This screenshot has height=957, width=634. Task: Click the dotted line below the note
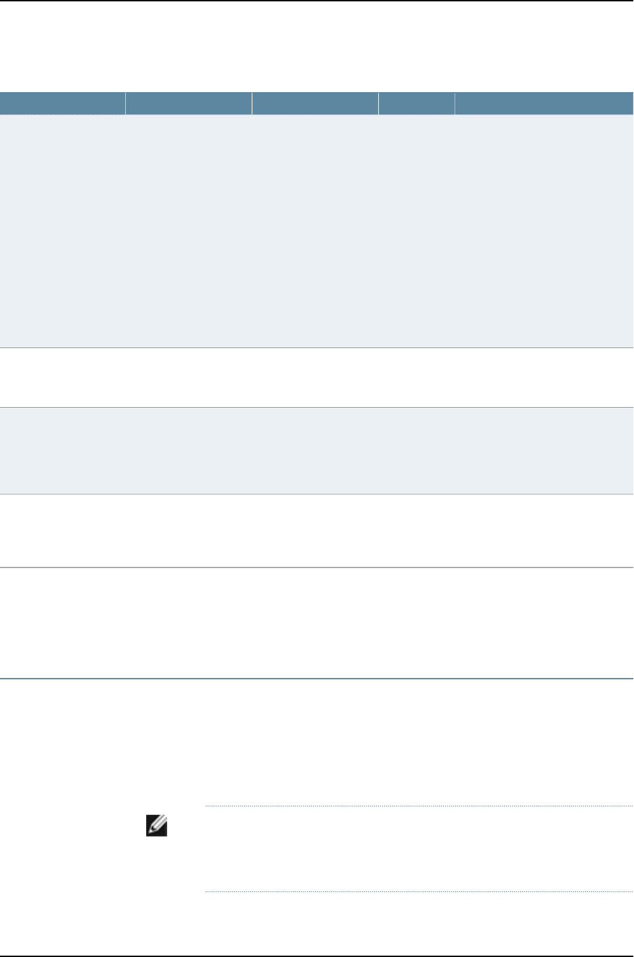tap(418, 891)
